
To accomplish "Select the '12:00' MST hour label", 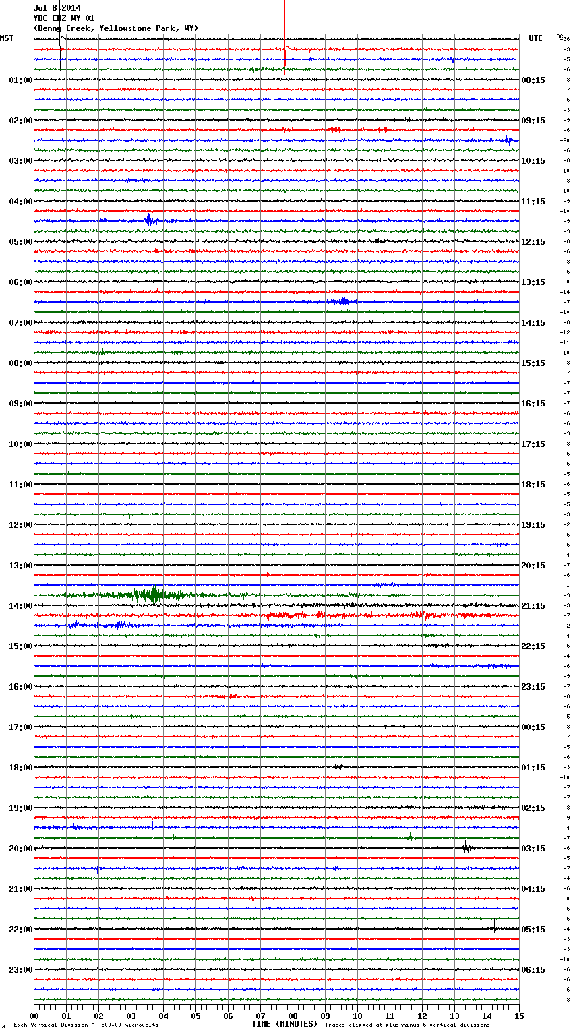I will coord(21,525).
